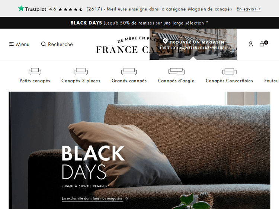This screenshot has width=279, height=209.
Task: Select the Grands canapés sofa icon
Action: pos(129,71)
